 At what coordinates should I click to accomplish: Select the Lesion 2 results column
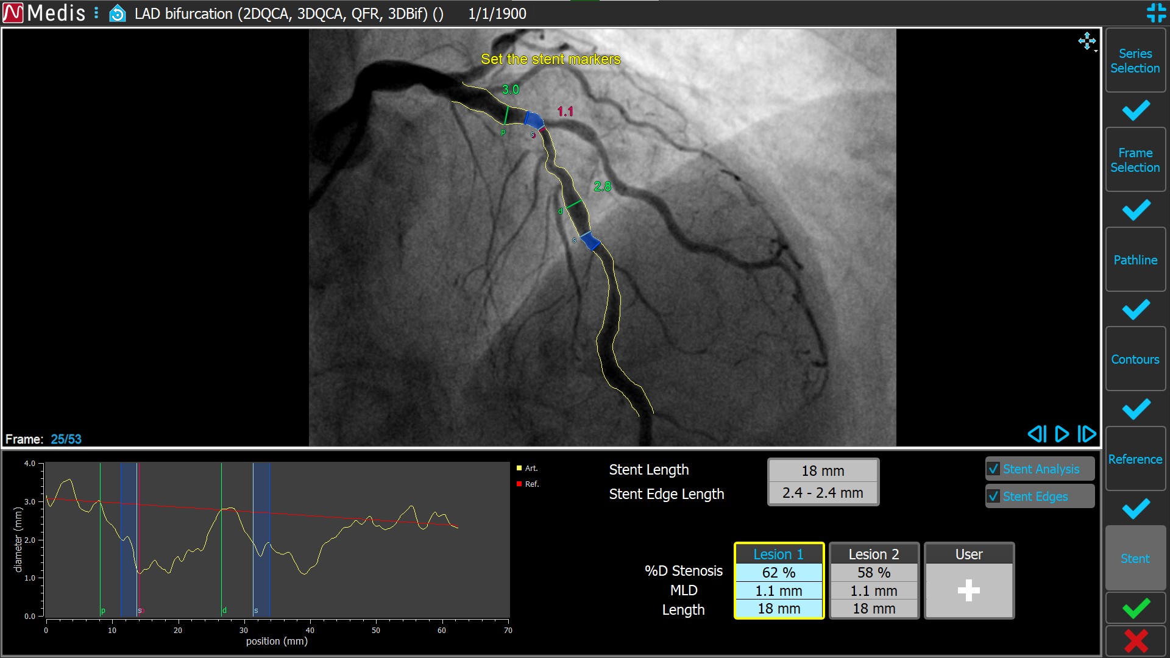(873, 554)
